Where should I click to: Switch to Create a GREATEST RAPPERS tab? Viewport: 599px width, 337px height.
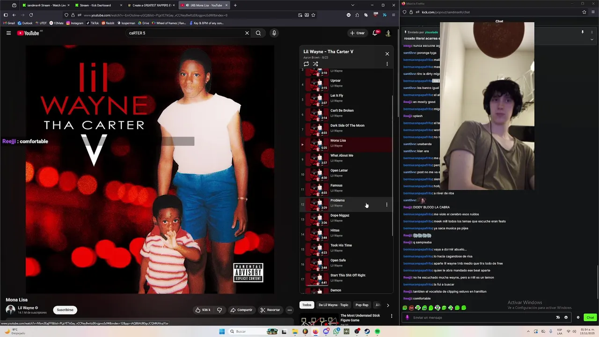coord(151,5)
